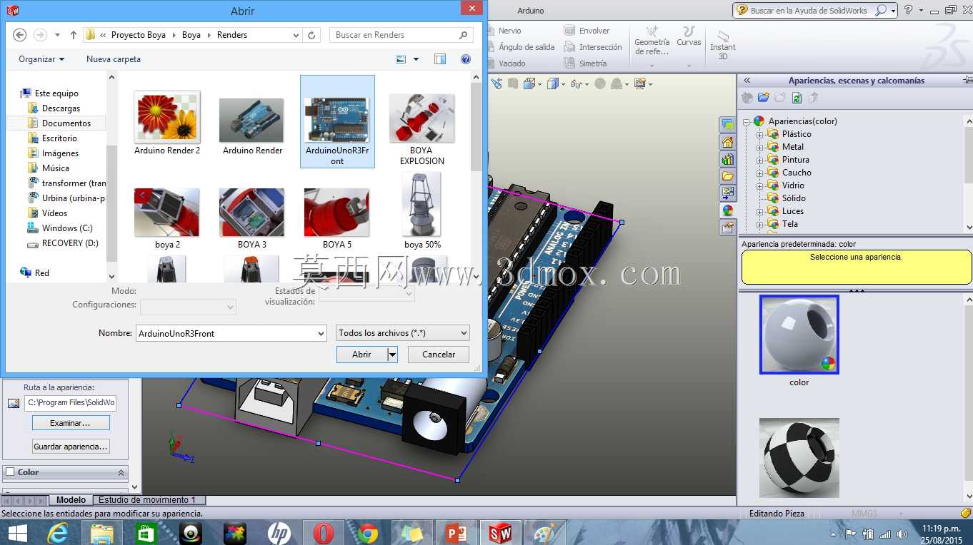Click the Up one level arrow in Abrir dialog
The height and width of the screenshot is (545, 973).
point(74,35)
